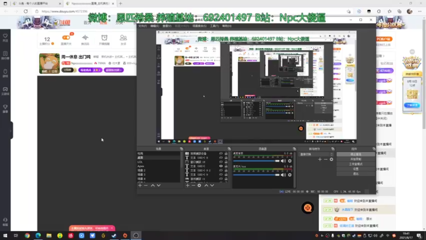Remove the selected scene with the minus icon

click(x=146, y=185)
